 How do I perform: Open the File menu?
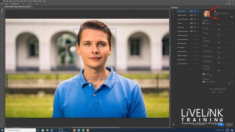coord(4,1)
